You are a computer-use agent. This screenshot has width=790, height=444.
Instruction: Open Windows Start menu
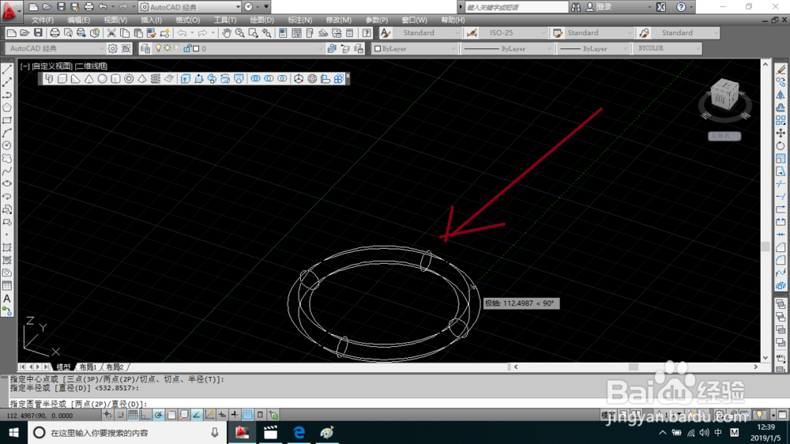(x=13, y=432)
